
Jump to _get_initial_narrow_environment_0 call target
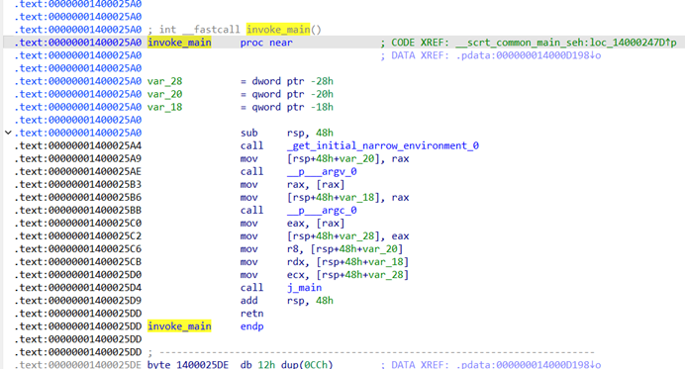[x=383, y=145]
